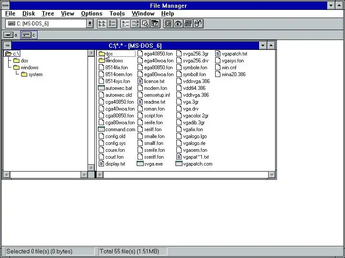Select wina20.386 in the file list

(x=230, y=74)
